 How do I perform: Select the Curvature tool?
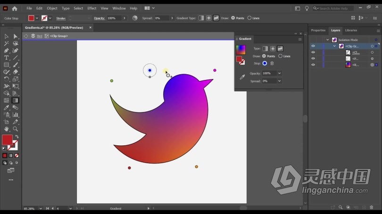point(16,50)
